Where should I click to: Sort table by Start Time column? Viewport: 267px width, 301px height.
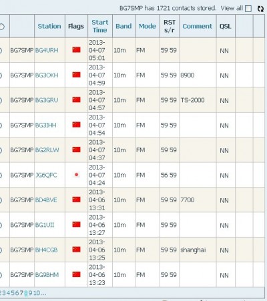[100, 26]
